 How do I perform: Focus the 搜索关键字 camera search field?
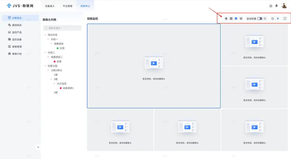coord(62,28)
